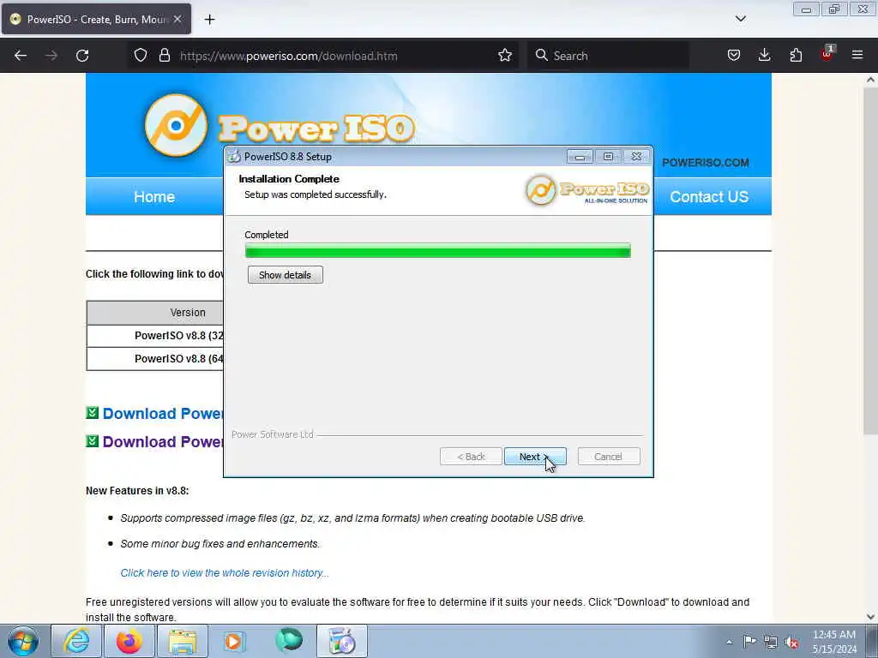The width and height of the screenshot is (878, 658).
Task: Click Next in PowerISO Setup dialog
Action: [x=535, y=457]
